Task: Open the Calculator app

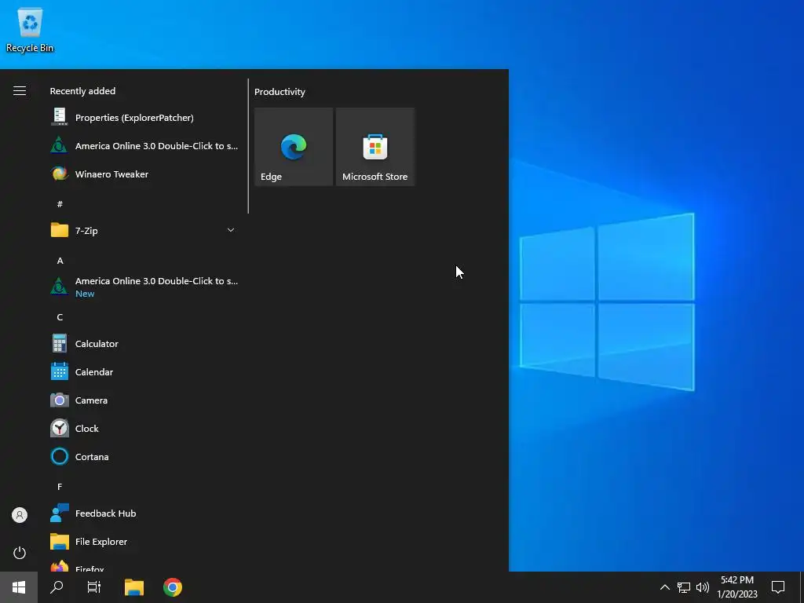Action: (144, 344)
